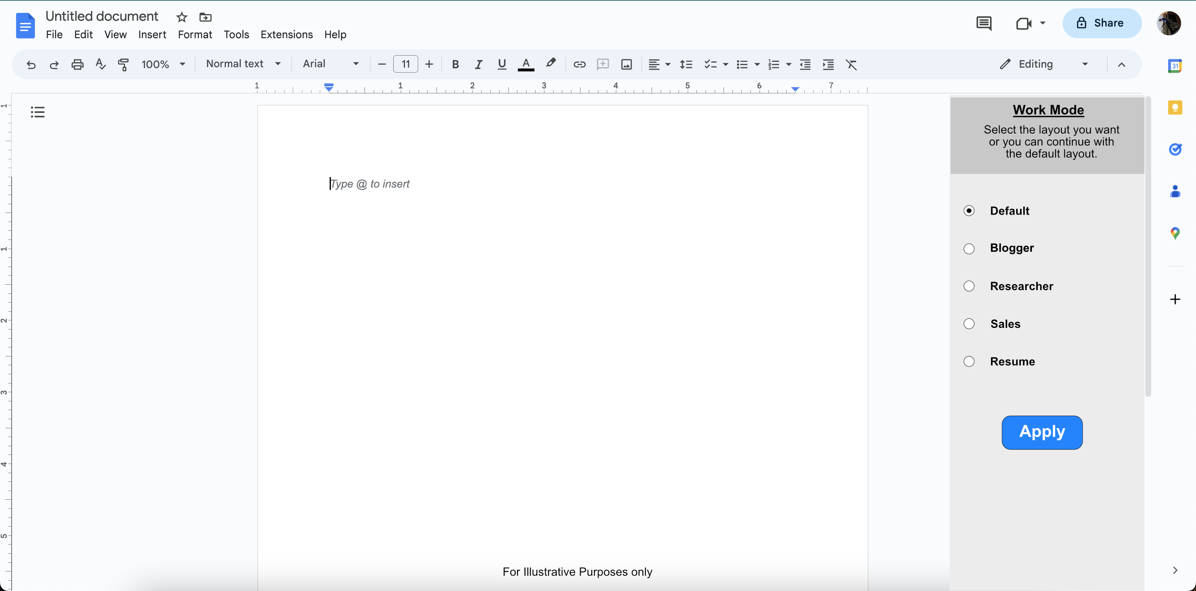
Task: Click the checklist icon
Action: (711, 64)
